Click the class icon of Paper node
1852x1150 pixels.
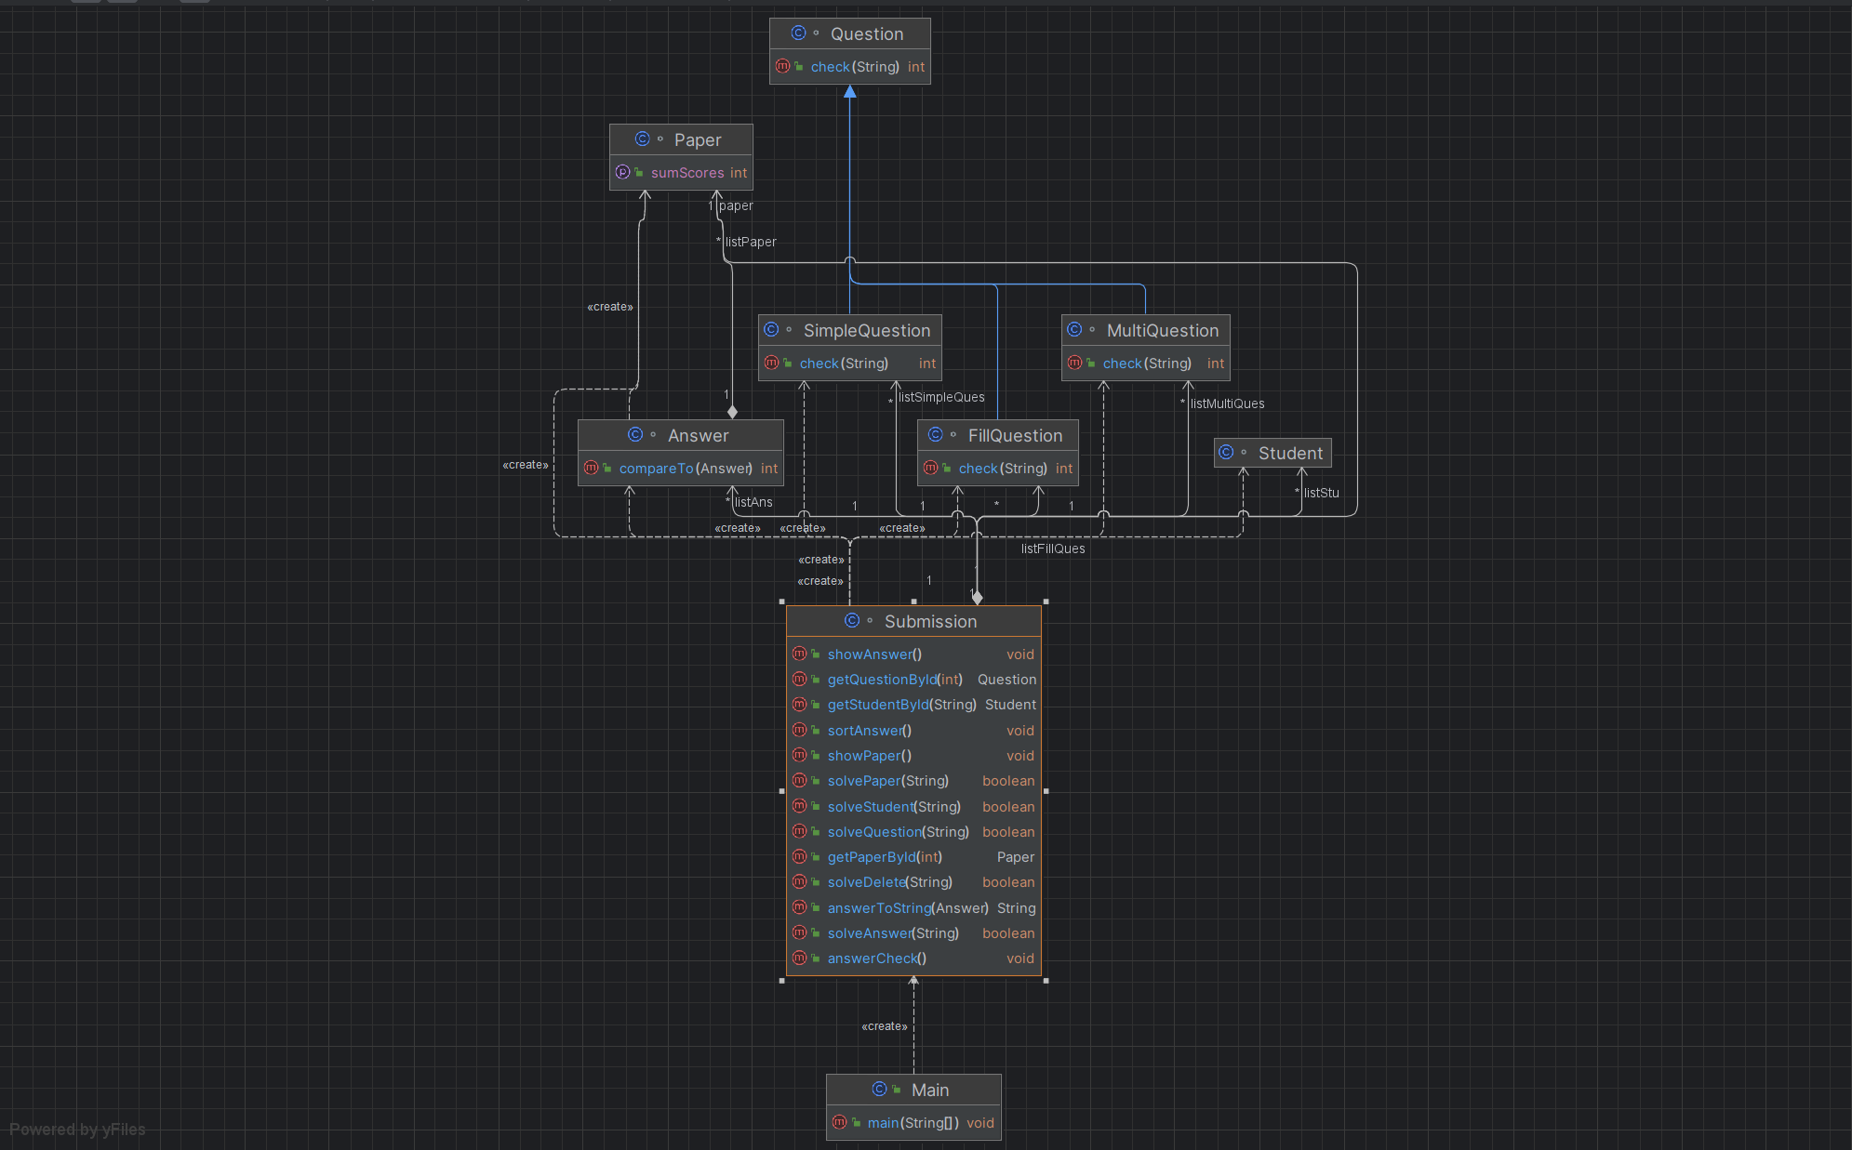pos(642,139)
